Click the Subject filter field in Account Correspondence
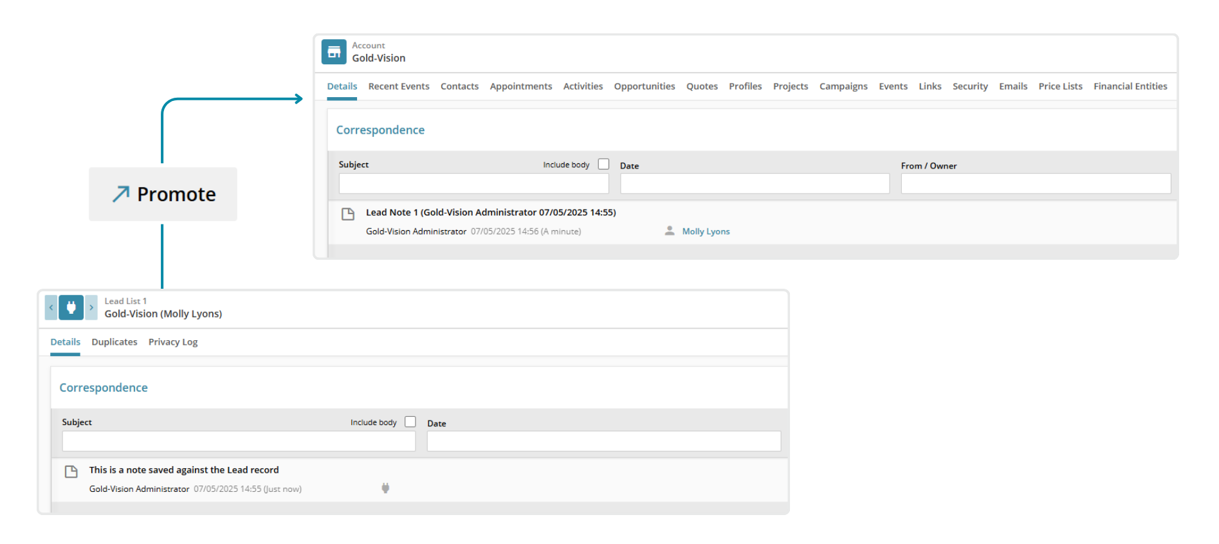Viewport: 1219px width, 544px height. click(x=473, y=184)
